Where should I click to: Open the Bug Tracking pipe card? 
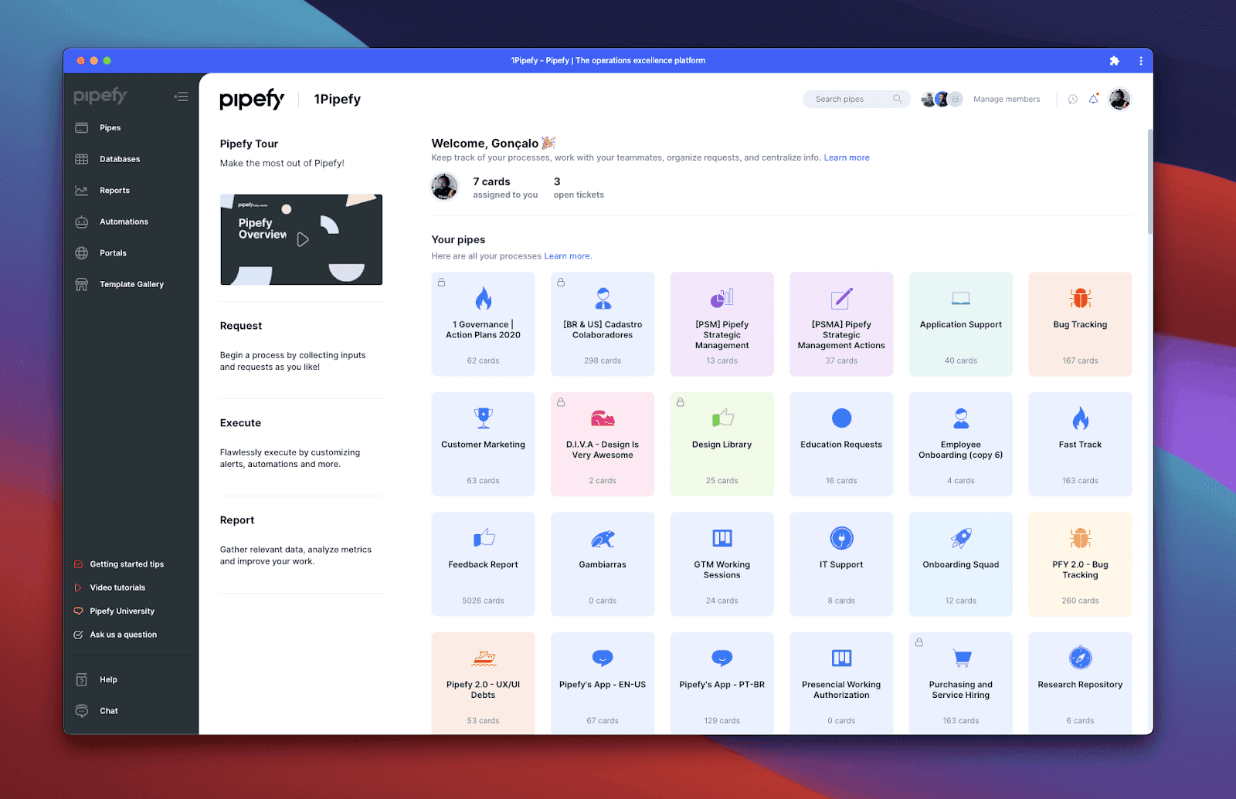coord(1079,324)
